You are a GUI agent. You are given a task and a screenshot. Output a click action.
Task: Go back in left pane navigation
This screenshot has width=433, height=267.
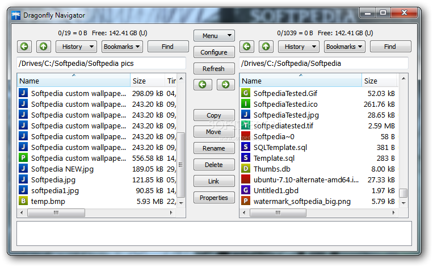click(x=24, y=47)
